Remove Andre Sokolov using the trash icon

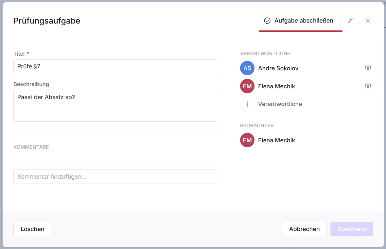pos(368,68)
